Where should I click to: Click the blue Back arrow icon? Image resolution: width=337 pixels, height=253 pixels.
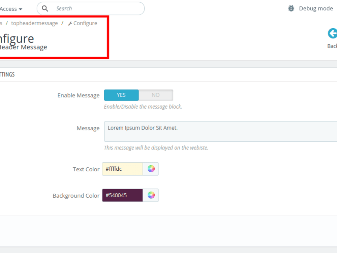coord(332,33)
